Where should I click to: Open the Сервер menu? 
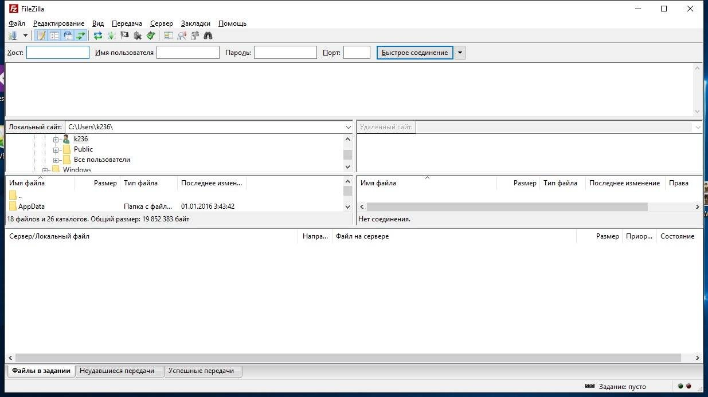[x=161, y=23]
